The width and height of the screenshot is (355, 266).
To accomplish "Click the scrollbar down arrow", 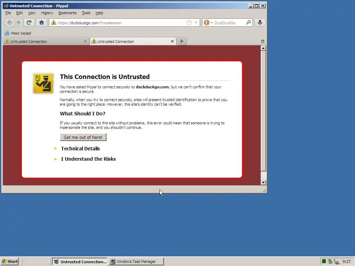I will (263, 182).
